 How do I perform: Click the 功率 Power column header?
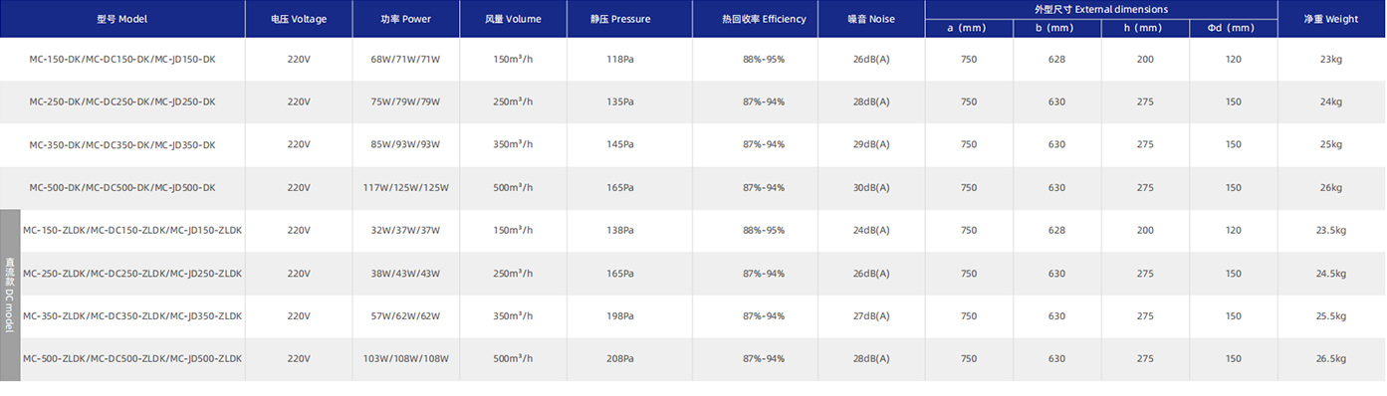pos(406,19)
